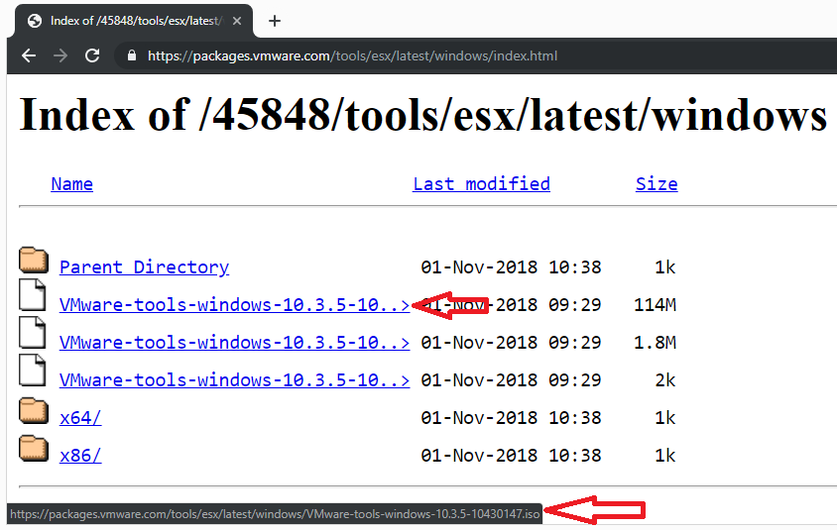Open the 1.8M VMware-tools-windows file link
This screenshot has height=530, width=837.
pyautogui.click(x=234, y=343)
